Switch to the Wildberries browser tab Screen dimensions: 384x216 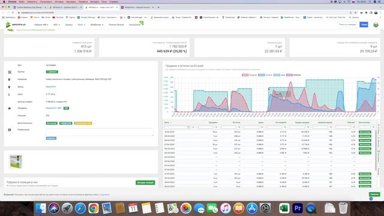click(137, 7)
